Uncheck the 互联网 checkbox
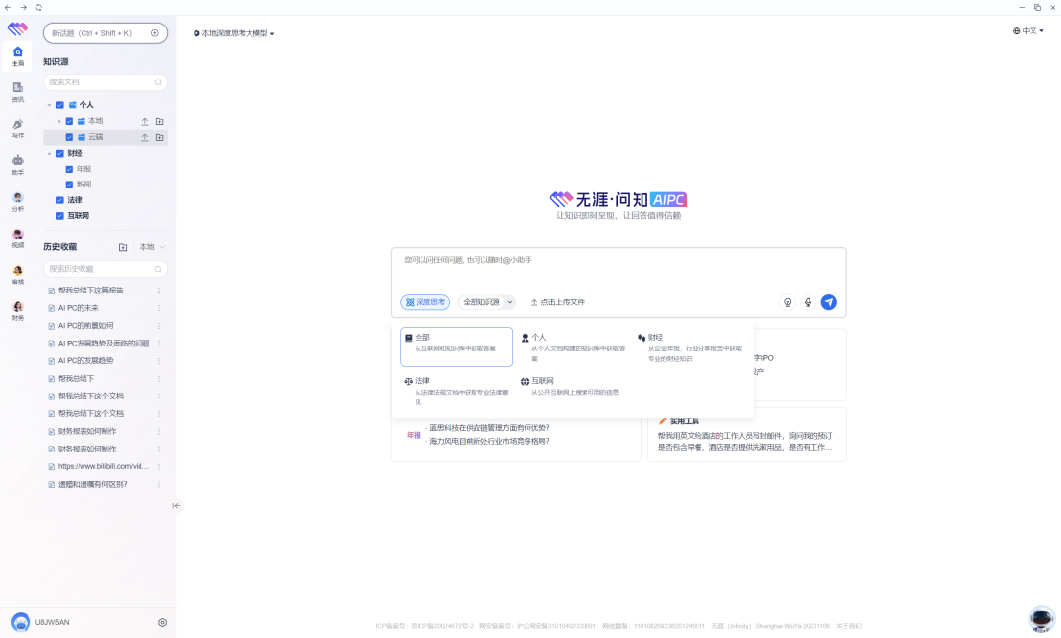1061x638 pixels. (60, 216)
